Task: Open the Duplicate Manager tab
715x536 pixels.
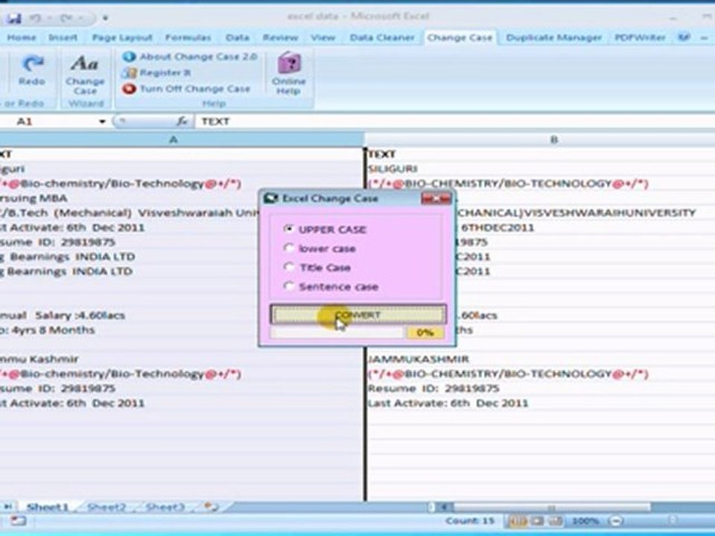Action: tap(553, 37)
